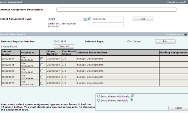188x113 pixels.
Task: Click the Select by Client Number field
Action: point(108,25)
